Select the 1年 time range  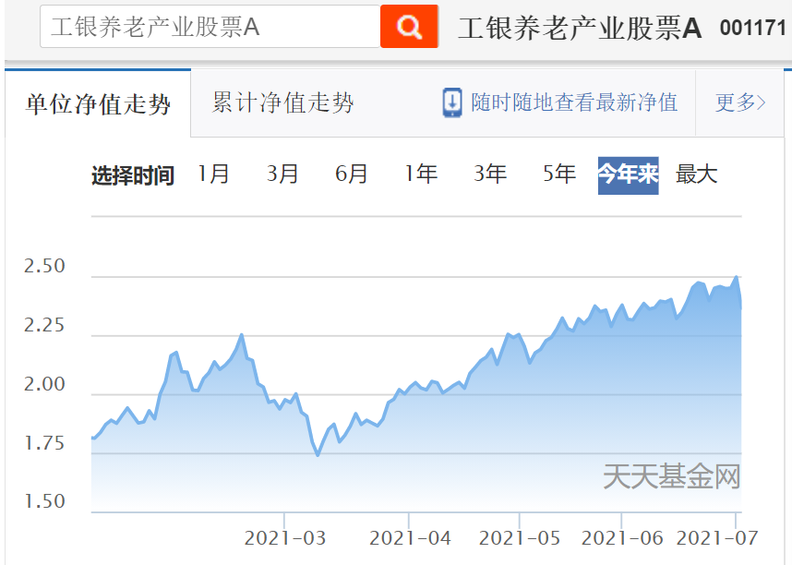click(x=420, y=174)
